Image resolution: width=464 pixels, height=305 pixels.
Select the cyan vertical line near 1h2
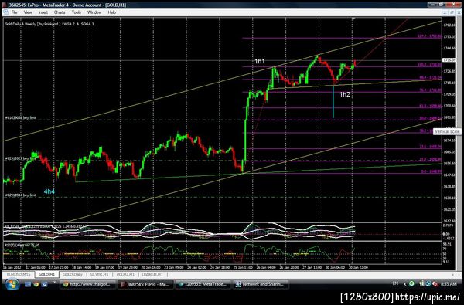(333, 102)
